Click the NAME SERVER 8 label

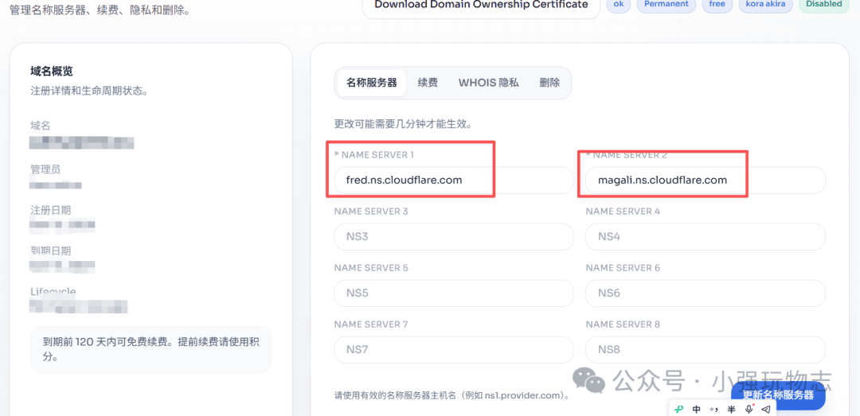pyautogui.click(x=623, y=325)
